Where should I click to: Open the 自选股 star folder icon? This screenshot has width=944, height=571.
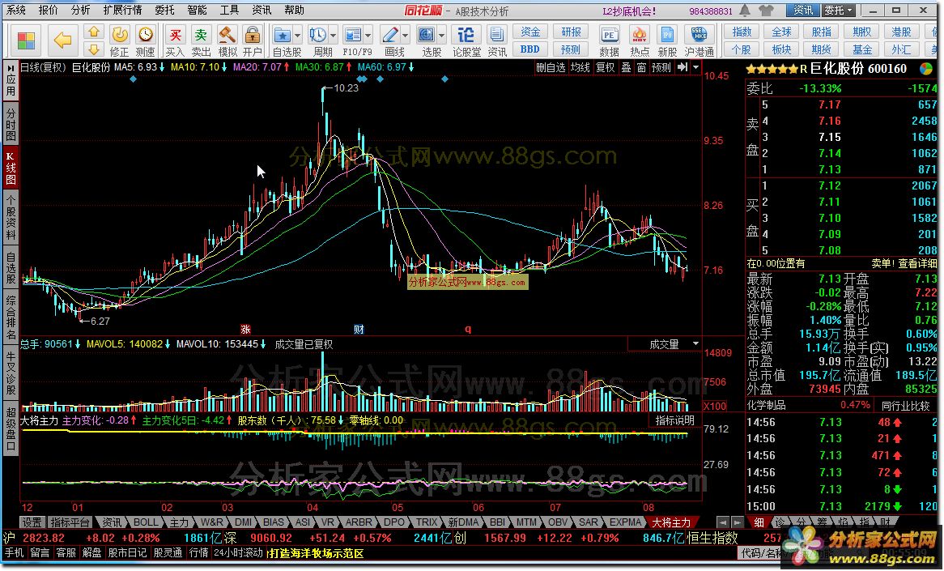[283, 35]
